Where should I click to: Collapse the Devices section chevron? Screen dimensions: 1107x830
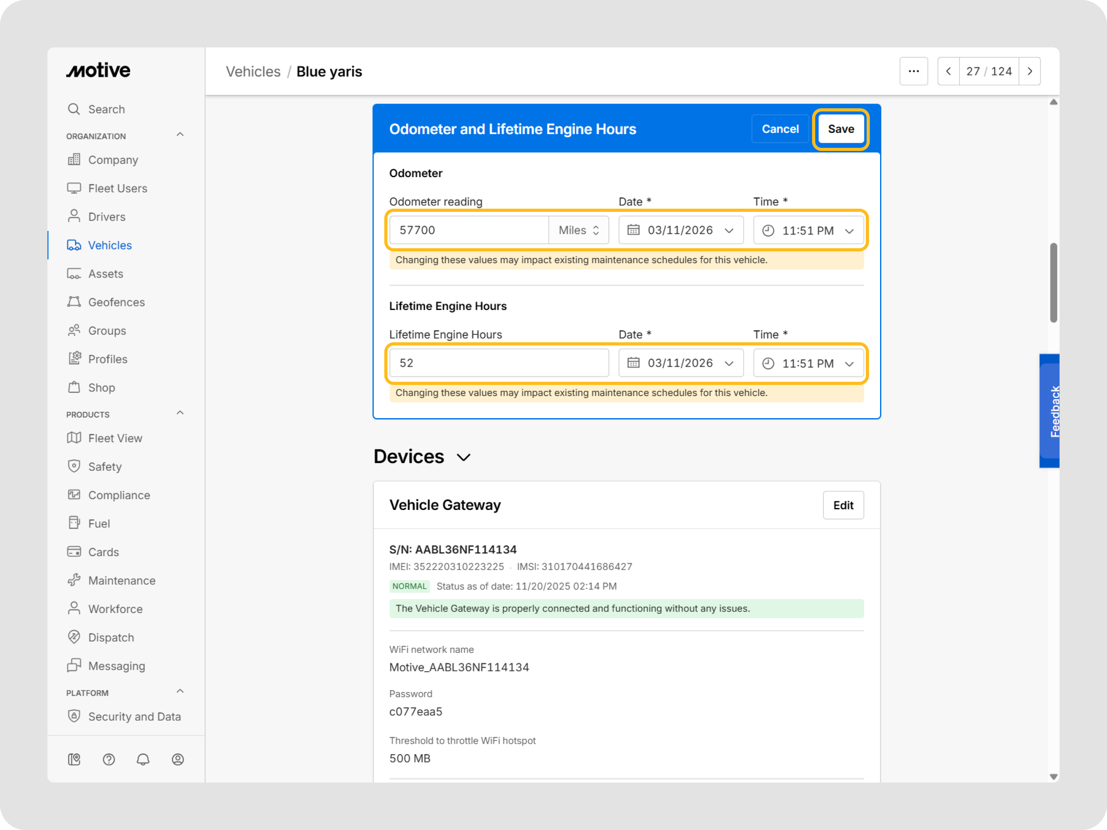pos(464,457)
